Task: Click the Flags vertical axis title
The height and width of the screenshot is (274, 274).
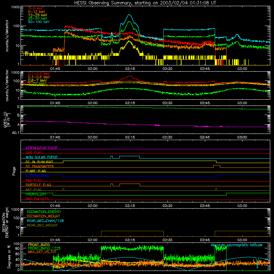Action: coord(14,171)
